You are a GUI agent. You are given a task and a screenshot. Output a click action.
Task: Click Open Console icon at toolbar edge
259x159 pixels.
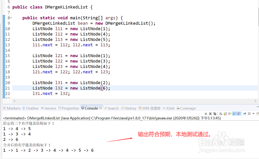click(x=258, y=114)
